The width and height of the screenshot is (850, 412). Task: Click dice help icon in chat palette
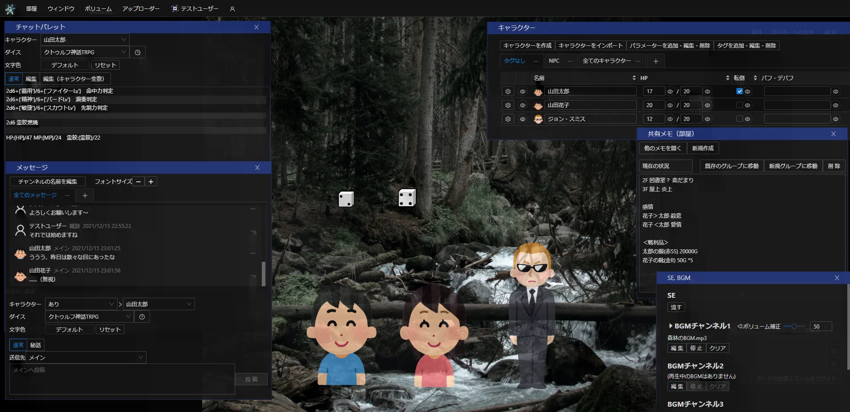click(138, 52)
